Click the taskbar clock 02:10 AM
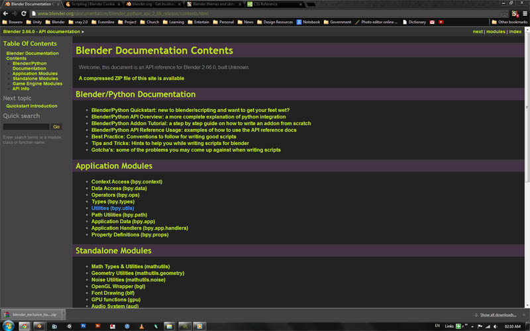Screen dimensions: 530x331 click(512, 326)
